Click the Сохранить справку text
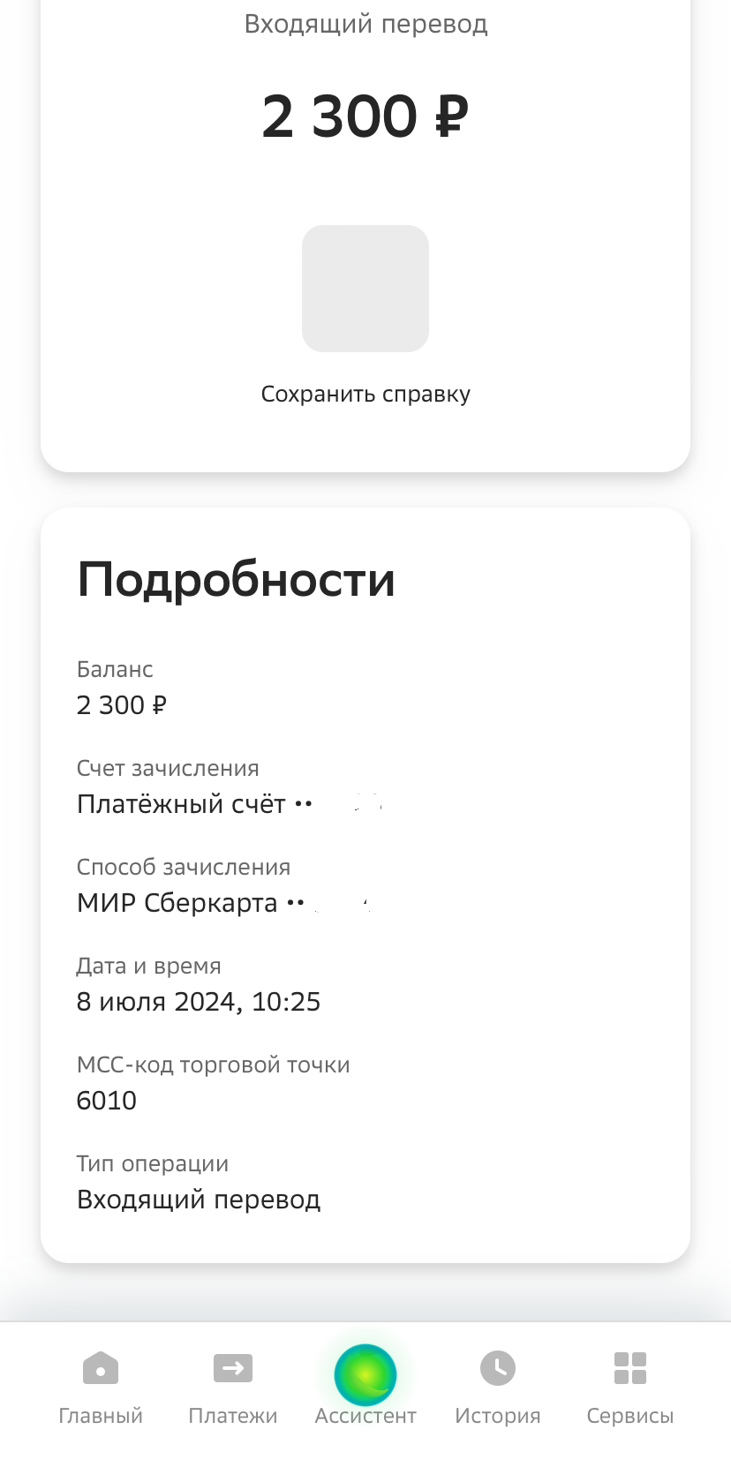The width and height of the screenshot is (731, 1467). pos(365,394)
